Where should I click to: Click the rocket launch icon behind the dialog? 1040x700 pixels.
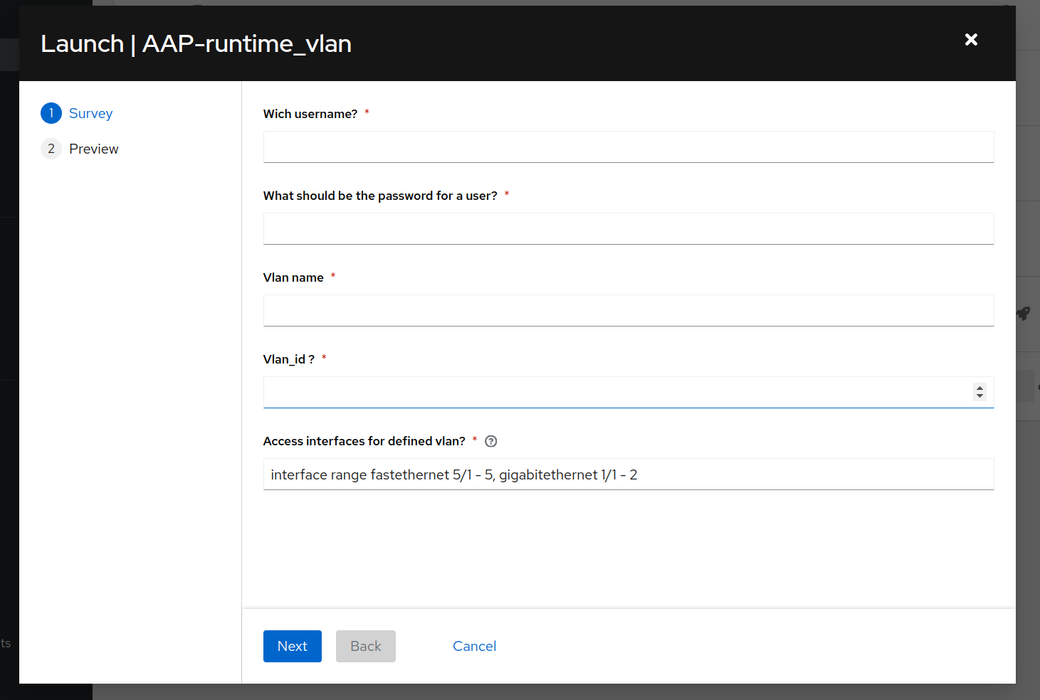(x=1024, y=313)
